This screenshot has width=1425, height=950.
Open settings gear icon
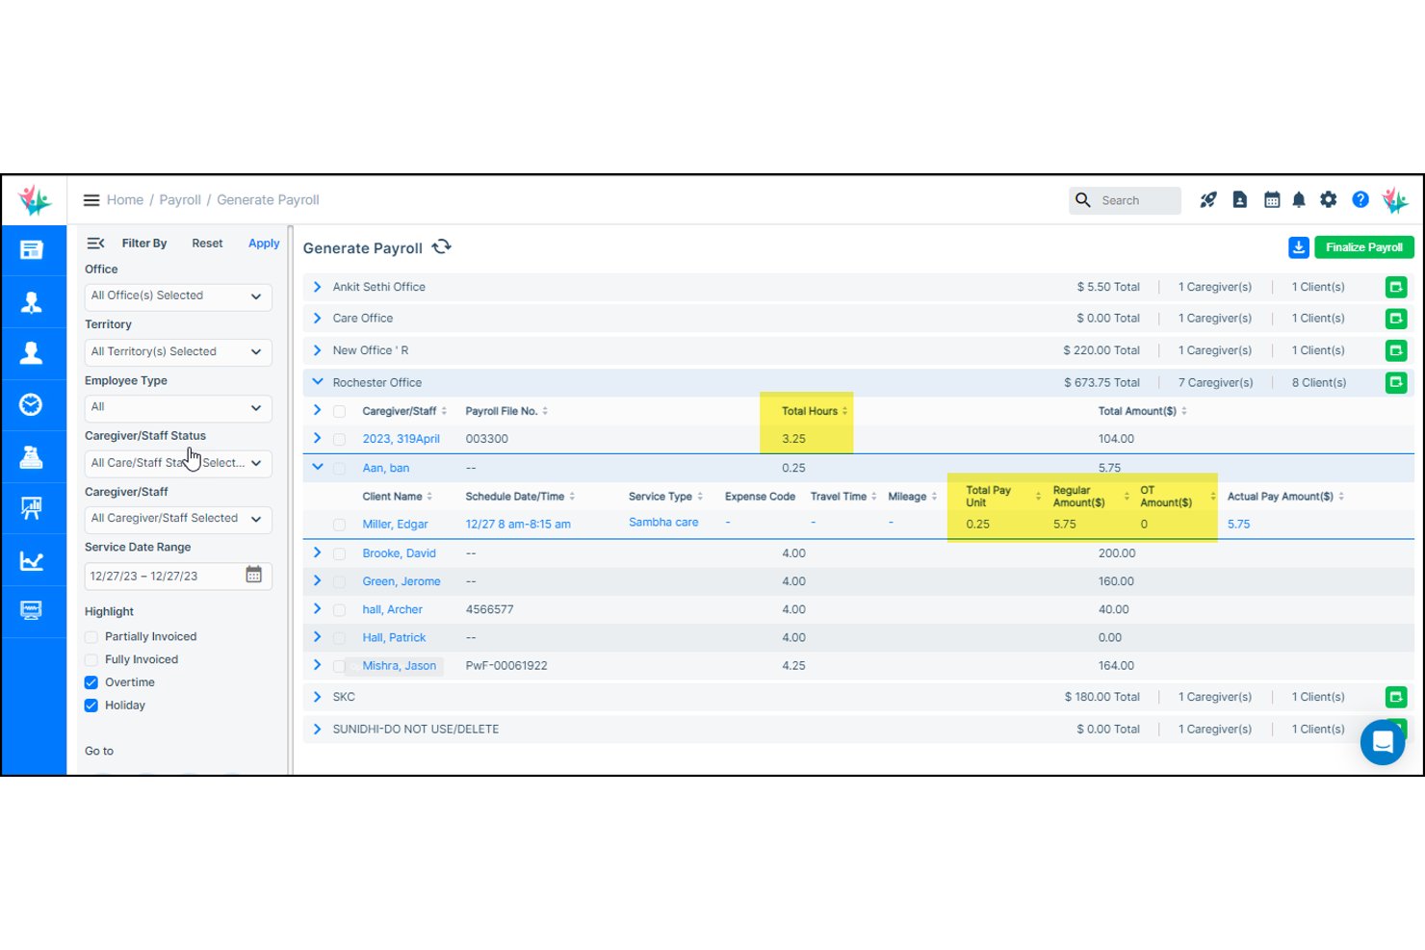coord(1329,200)
